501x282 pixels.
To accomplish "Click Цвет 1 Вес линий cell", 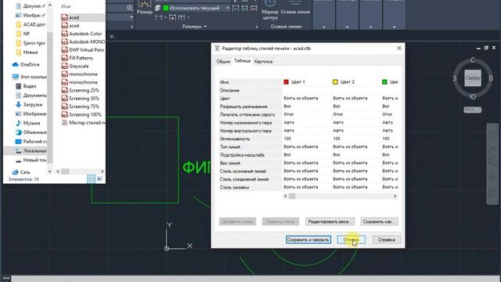I will pyautogui.click(x=307, y=163).
